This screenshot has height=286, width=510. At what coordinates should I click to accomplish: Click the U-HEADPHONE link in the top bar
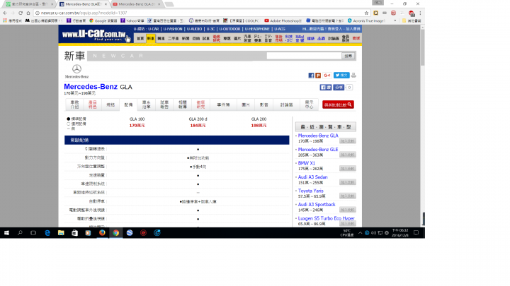pos(257,29)
